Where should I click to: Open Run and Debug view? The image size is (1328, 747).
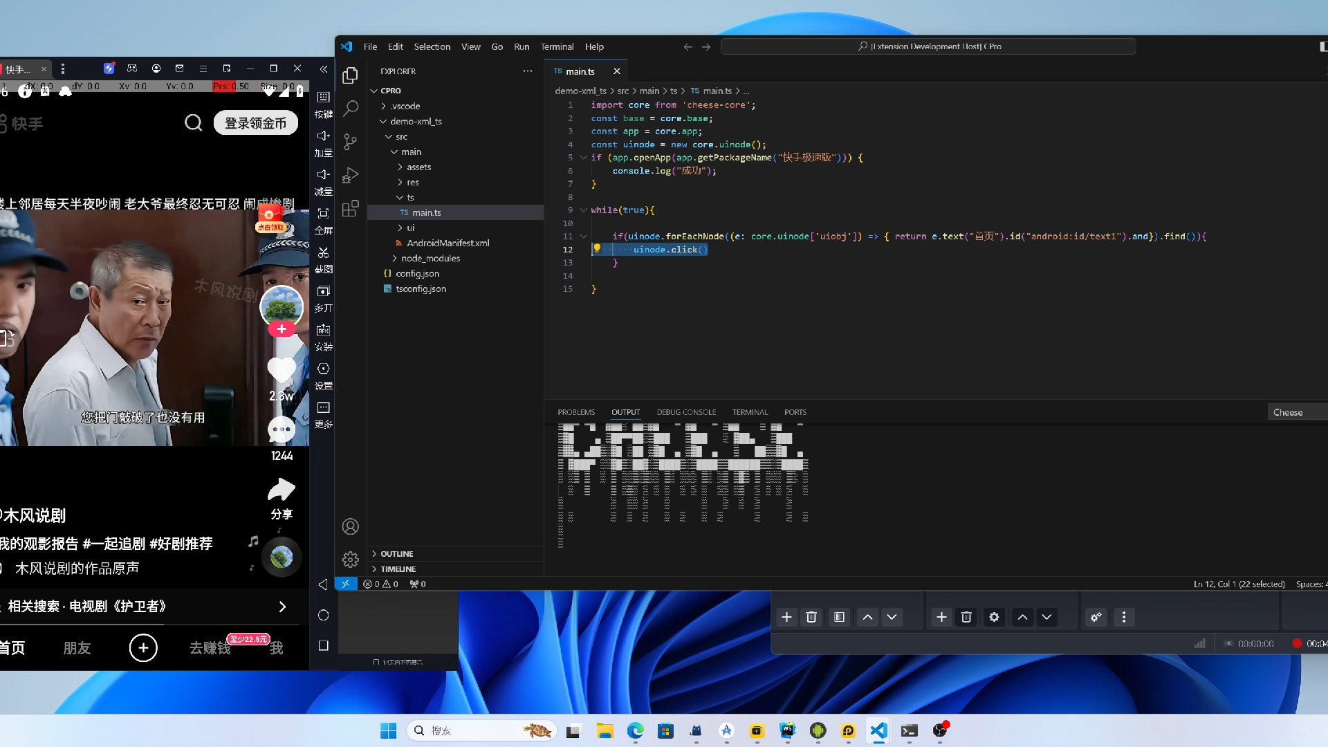click(x=351, y=175)
